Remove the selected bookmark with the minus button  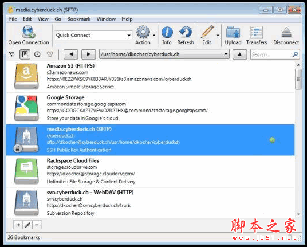37,225
